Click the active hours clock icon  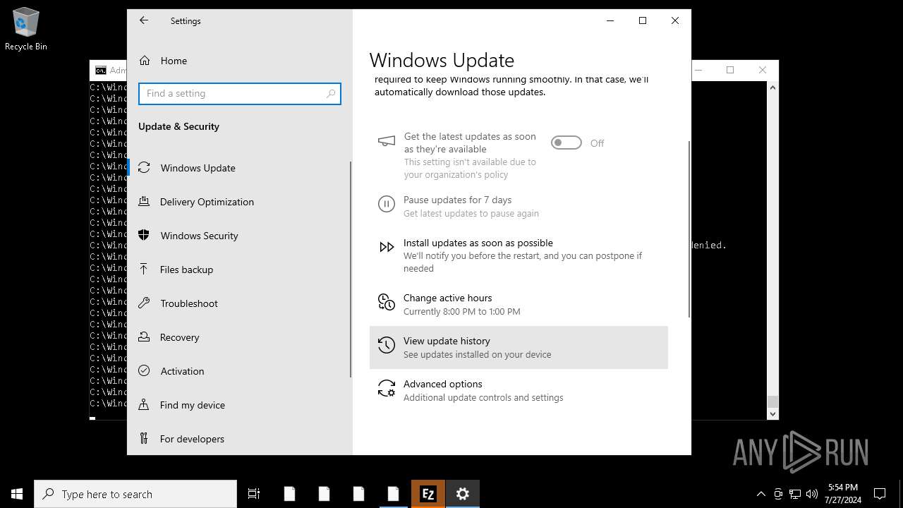(386, 302)
